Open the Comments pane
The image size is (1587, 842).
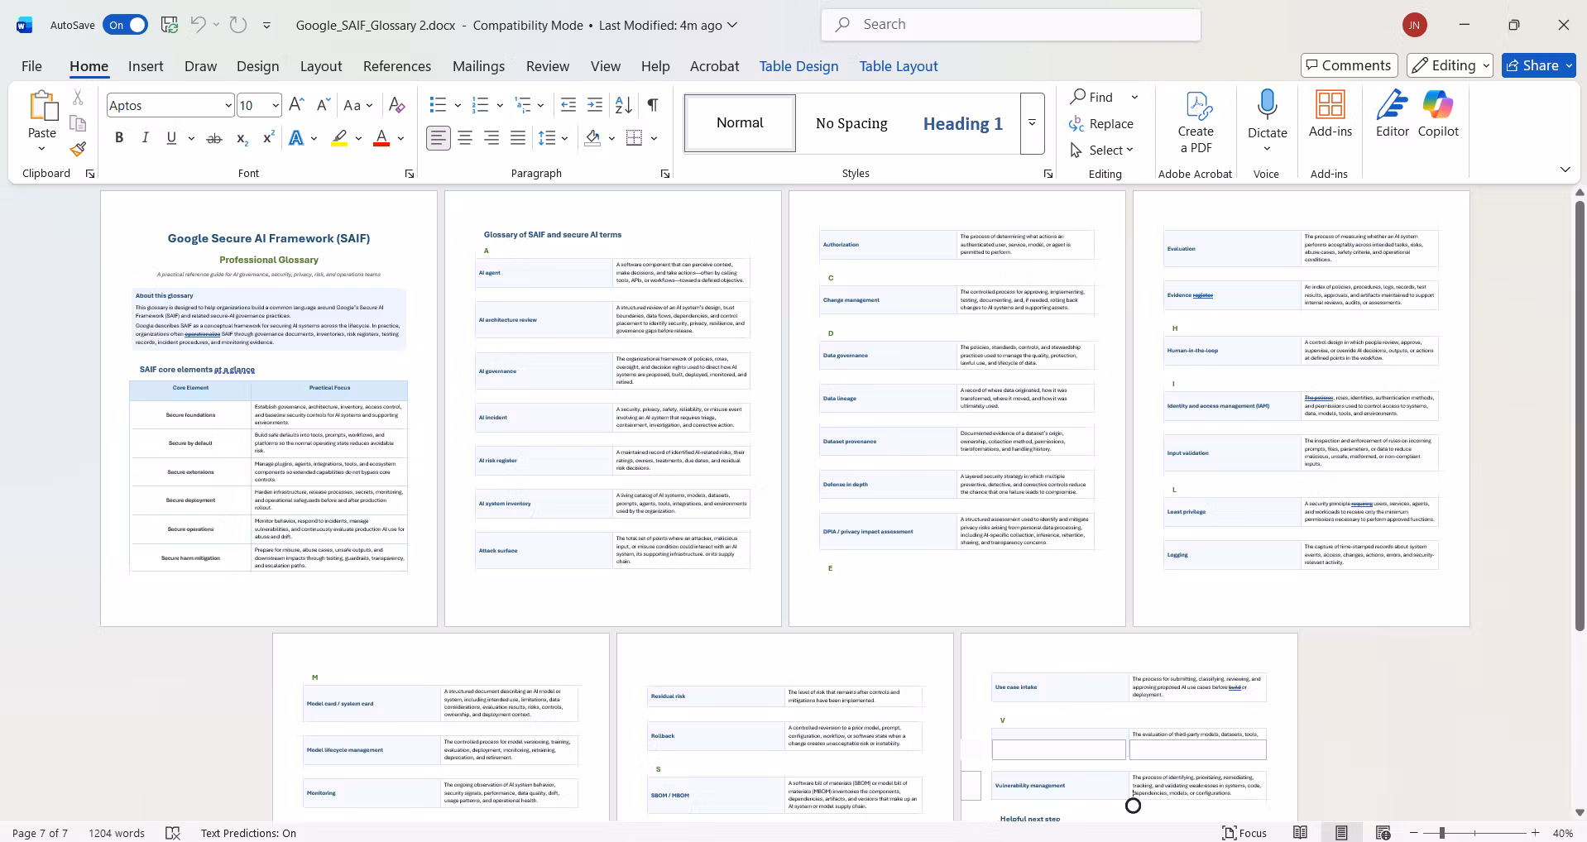(x=1349, y=65)
